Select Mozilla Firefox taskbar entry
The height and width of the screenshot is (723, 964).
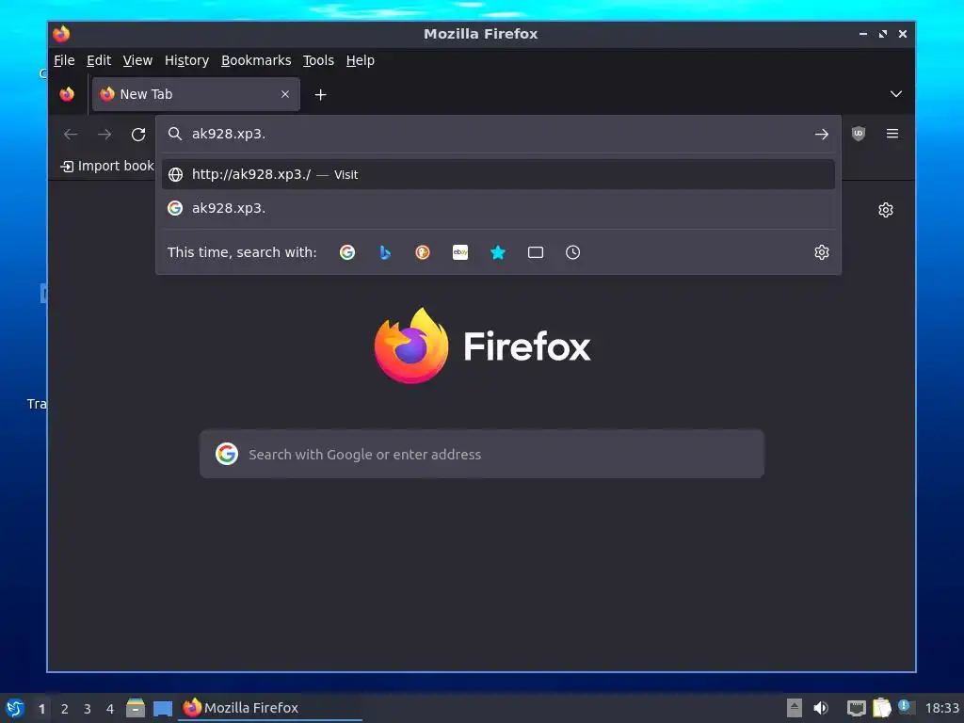[270, 708]
